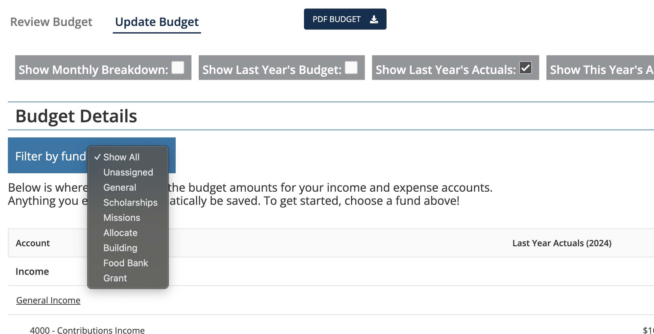Switch to the Review Budget tab
Screen dimensions: 654x334
[x=51, y=22]
